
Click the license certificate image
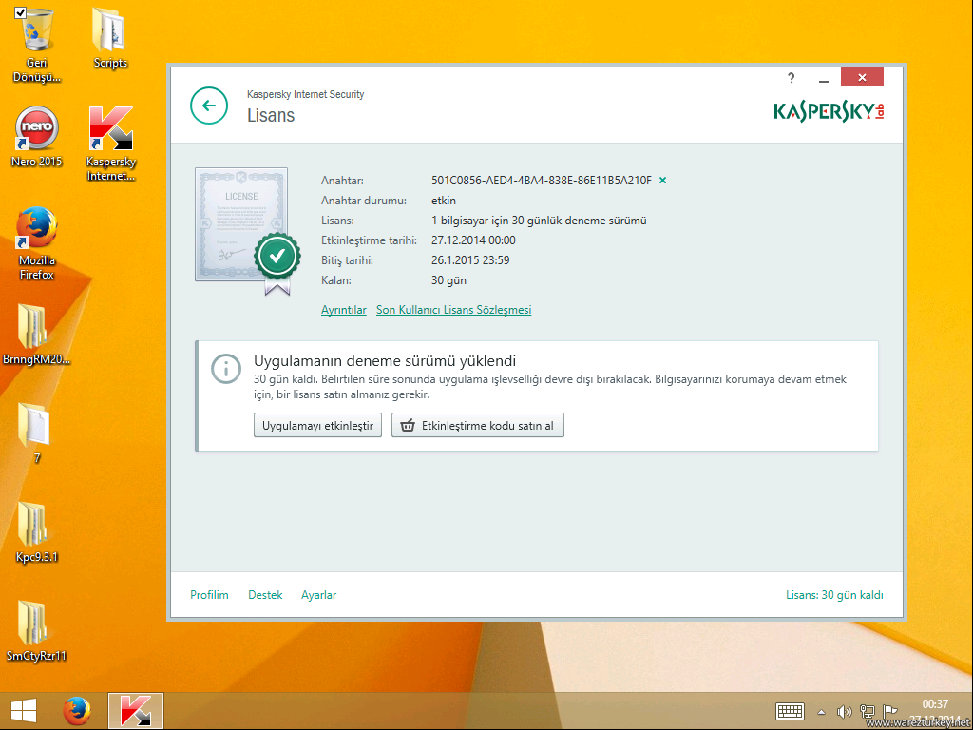coord(242,226)
